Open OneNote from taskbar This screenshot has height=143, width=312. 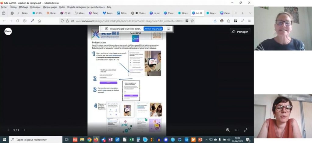(110, 140)
